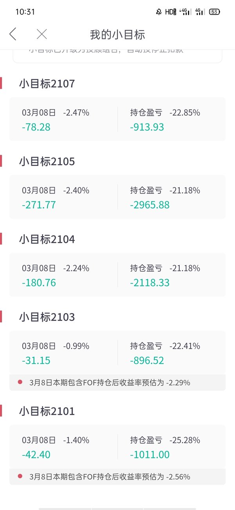
Task: Tap the upgrade notice banner at top
Action: (x=117, y=56)
